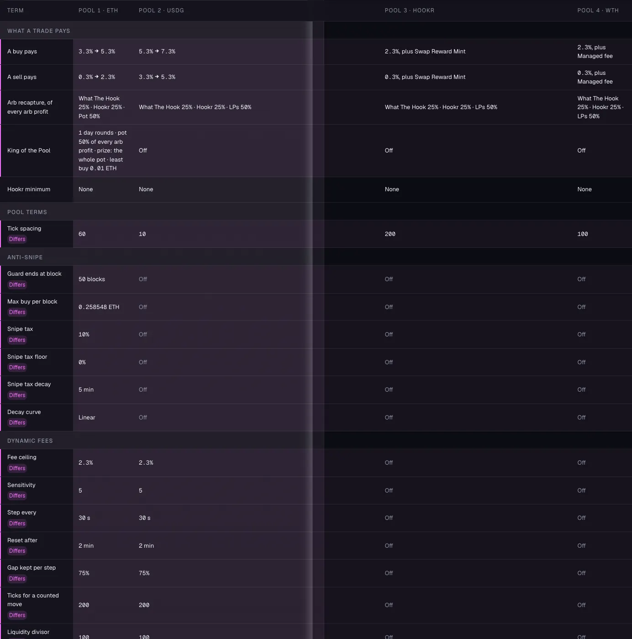Viewport: 632px width, 639px height.
Task: Click the Sensitivity row label
Action: click(x=21, y=485)
